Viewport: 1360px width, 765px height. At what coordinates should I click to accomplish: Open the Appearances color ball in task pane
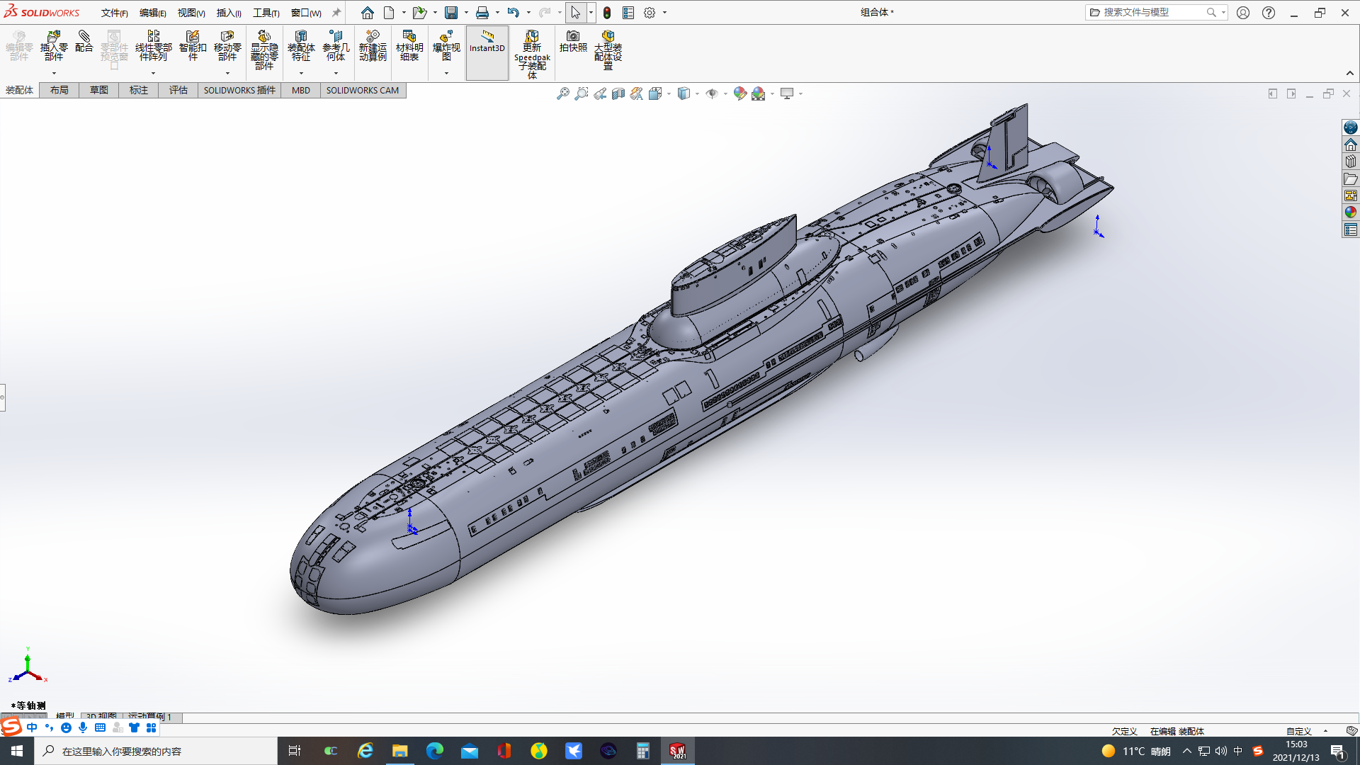click(1350, 212)
